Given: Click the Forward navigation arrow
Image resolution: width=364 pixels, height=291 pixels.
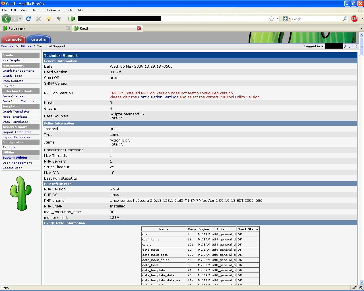Looking at the screenshot, I should (15, 19).
